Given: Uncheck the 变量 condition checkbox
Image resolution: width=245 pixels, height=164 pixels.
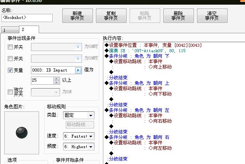Looking at the screenshot, I should pos(10,70).
